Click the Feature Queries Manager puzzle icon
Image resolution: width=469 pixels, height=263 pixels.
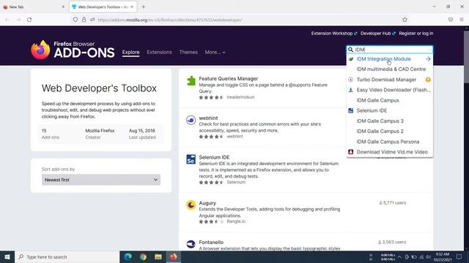coord(191,81)
